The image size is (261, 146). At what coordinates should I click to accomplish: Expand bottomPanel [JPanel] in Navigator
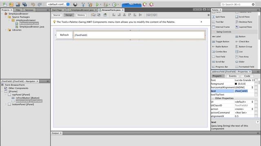click(6, 104)
